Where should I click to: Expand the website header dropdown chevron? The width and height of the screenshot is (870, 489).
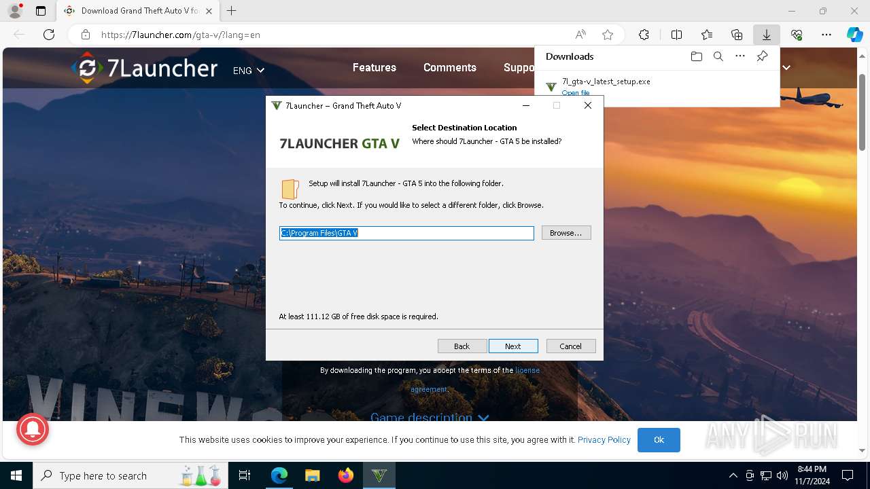[x=786, y=67]
